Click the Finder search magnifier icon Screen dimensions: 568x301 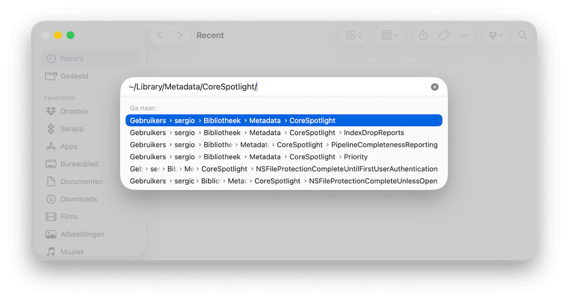522,35
